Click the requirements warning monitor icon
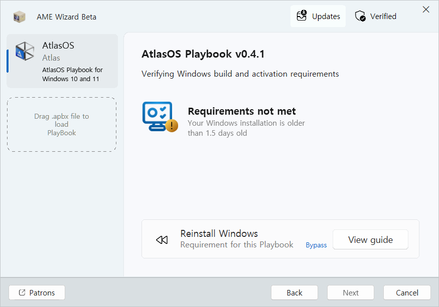The height and width of the screenshot is (307, 439). 160,117
